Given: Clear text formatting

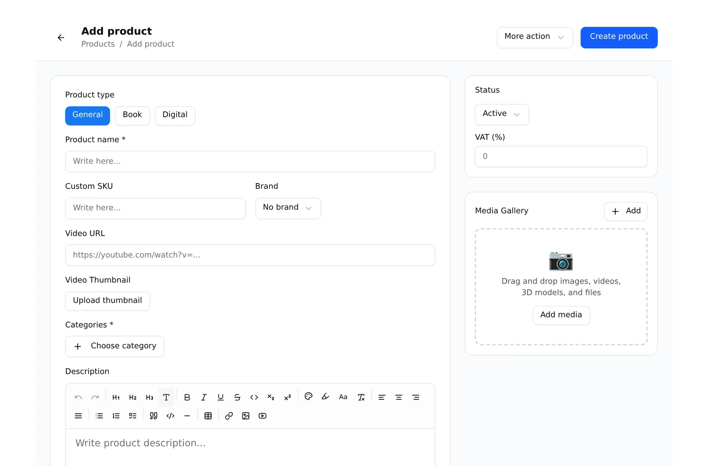Looking at the screenshot, I should (x=361, y=397).
